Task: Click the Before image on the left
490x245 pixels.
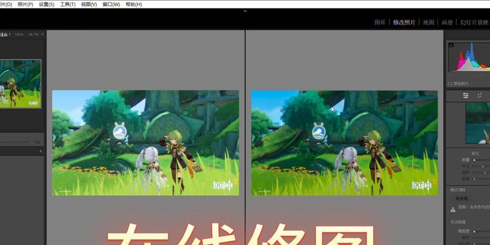Action: pos(146,143)
